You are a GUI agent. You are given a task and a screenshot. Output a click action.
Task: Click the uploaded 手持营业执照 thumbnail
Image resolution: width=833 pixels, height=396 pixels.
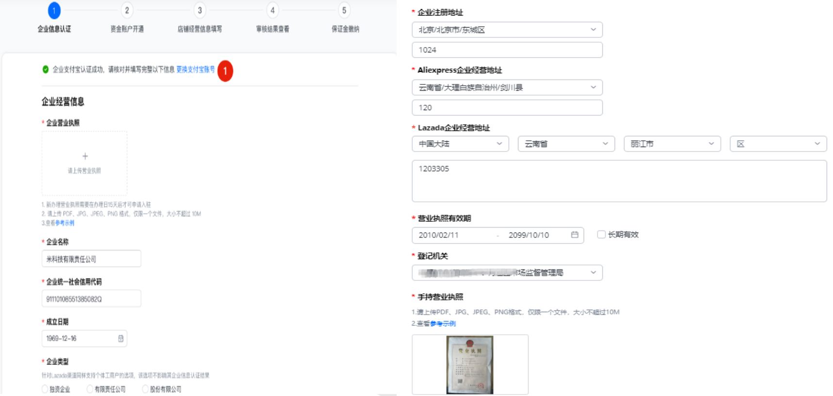click(x=470, y=365)
